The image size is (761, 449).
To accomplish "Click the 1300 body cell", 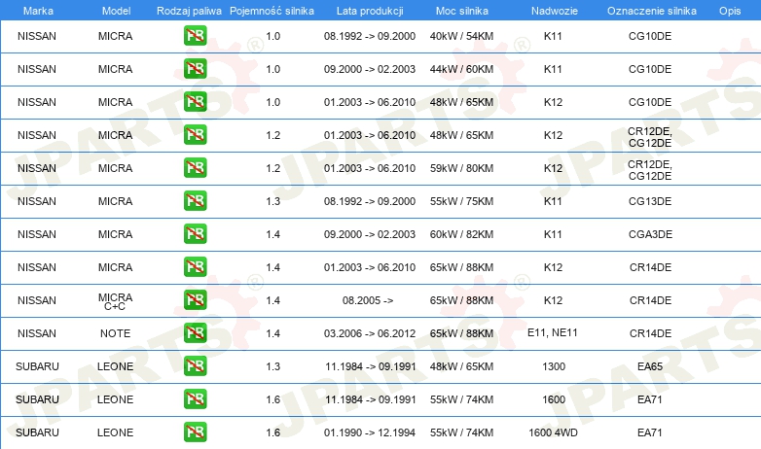I will click(554, 366).
